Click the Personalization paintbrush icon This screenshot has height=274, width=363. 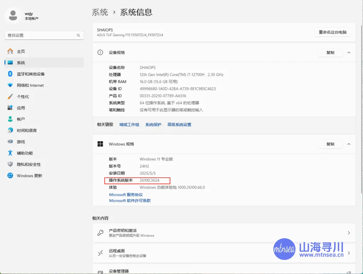point(10,97)
